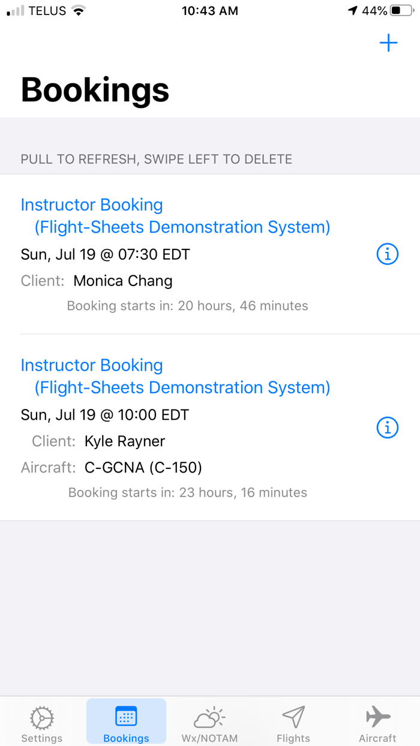
Task: Tap the clock showing 10:43 AM
Action: click(209, 10)
